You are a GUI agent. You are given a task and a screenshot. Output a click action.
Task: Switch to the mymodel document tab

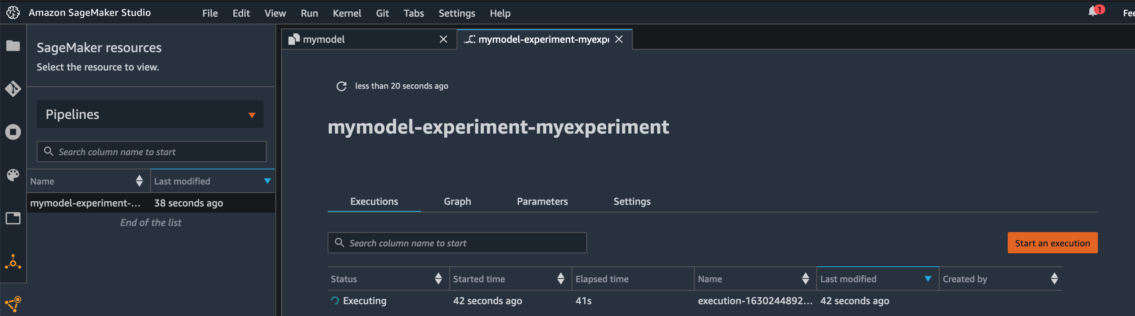tap(368, 39)
